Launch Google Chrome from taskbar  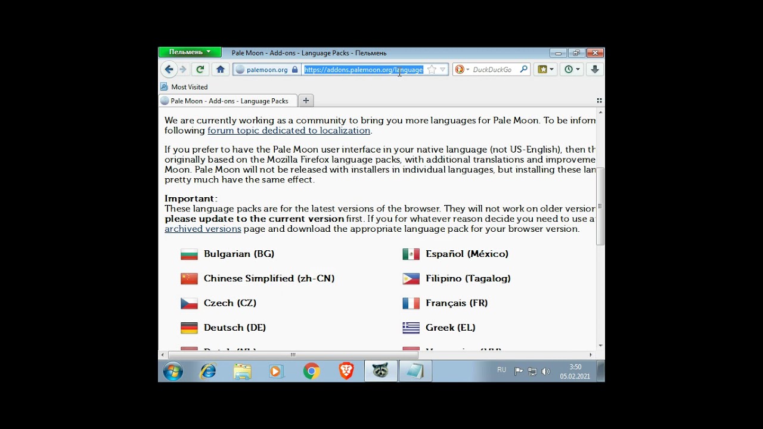[311, 371]
